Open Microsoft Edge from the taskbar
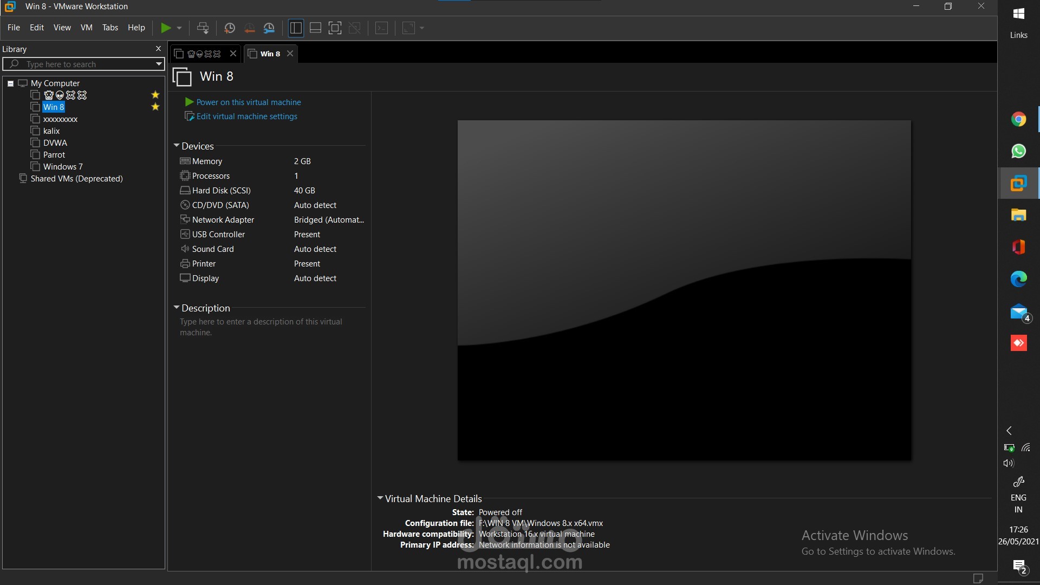The height and width of the screenshot is (585, 1040). coord(1018,279)
